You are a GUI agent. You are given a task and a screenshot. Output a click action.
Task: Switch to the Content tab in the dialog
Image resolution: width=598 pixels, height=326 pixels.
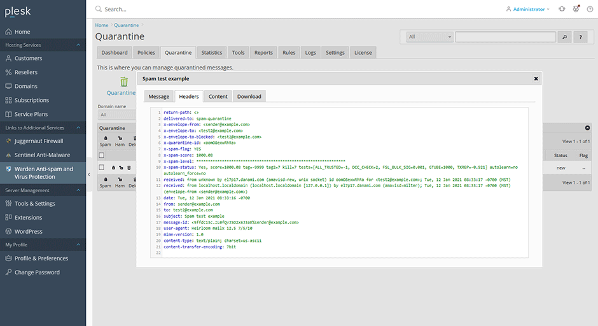click(218, 96)
